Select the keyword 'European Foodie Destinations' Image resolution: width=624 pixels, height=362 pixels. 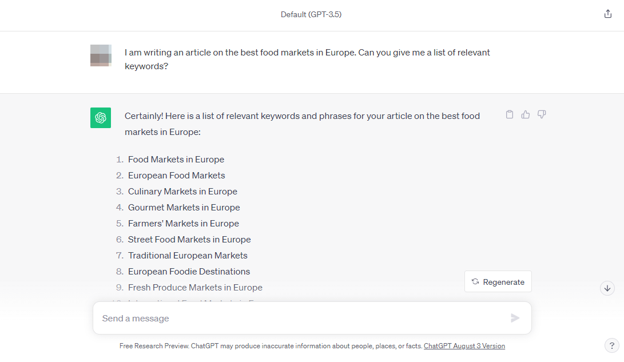pos(189,271)
